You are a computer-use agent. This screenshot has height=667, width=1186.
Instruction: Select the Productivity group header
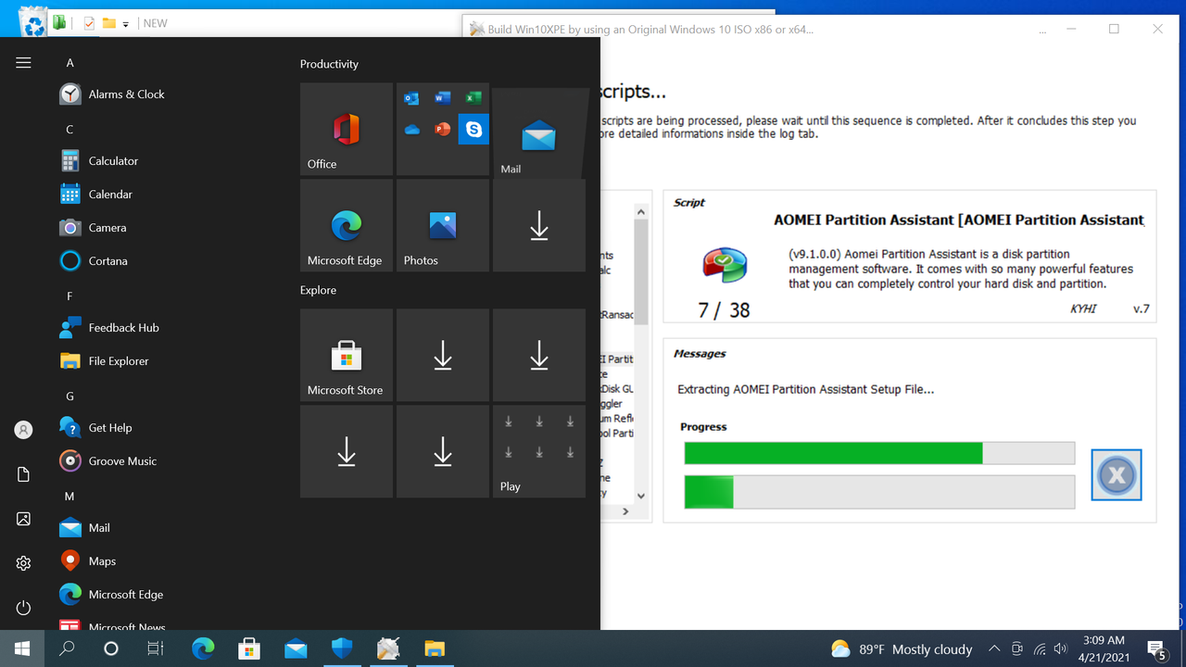(x=329, y=64)
